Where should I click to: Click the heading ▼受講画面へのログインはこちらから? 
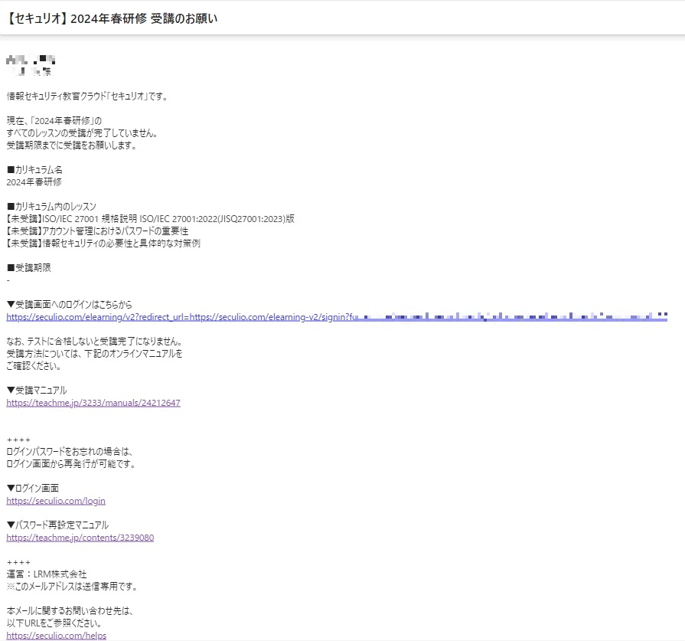point(69,304)
